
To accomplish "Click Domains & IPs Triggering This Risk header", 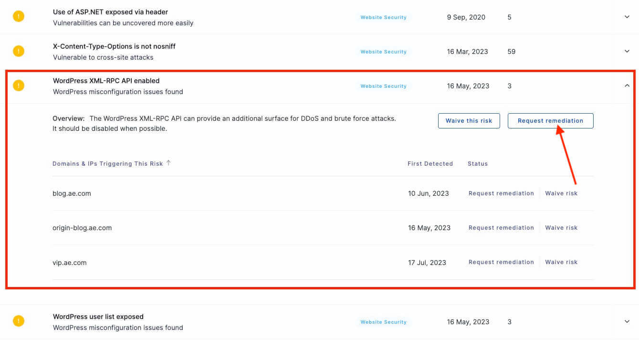I will [x=108, y=163].
